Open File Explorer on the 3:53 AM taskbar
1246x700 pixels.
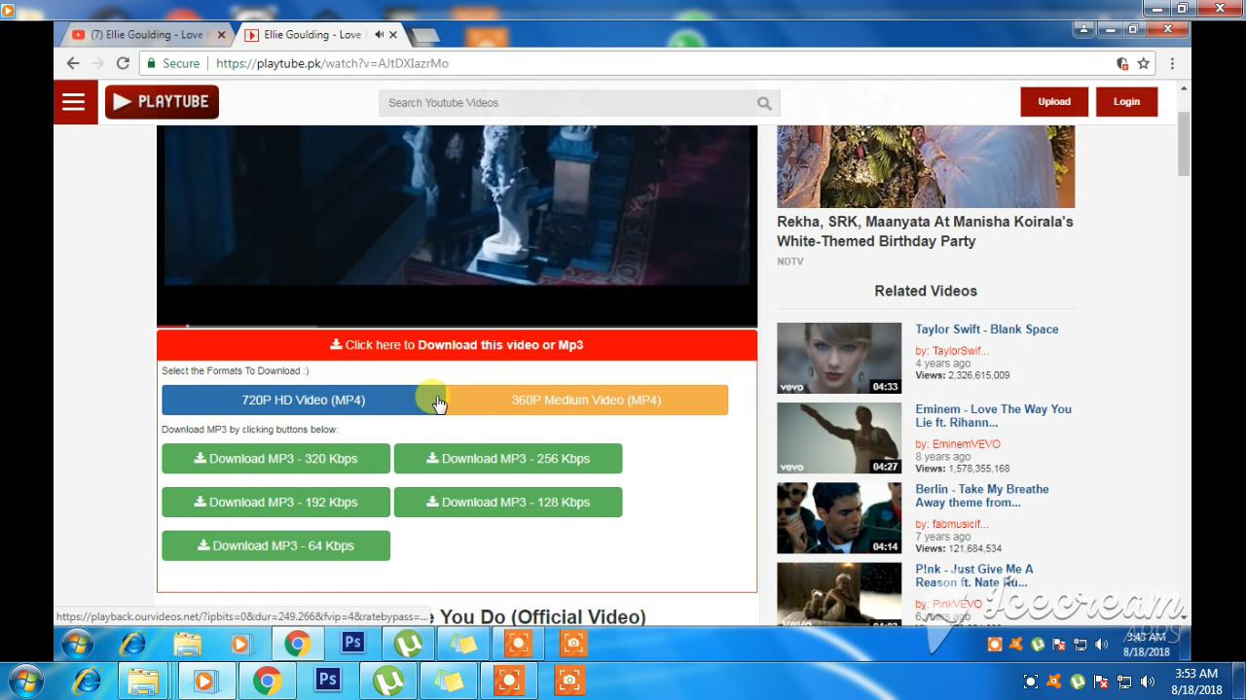coord(144,681)
